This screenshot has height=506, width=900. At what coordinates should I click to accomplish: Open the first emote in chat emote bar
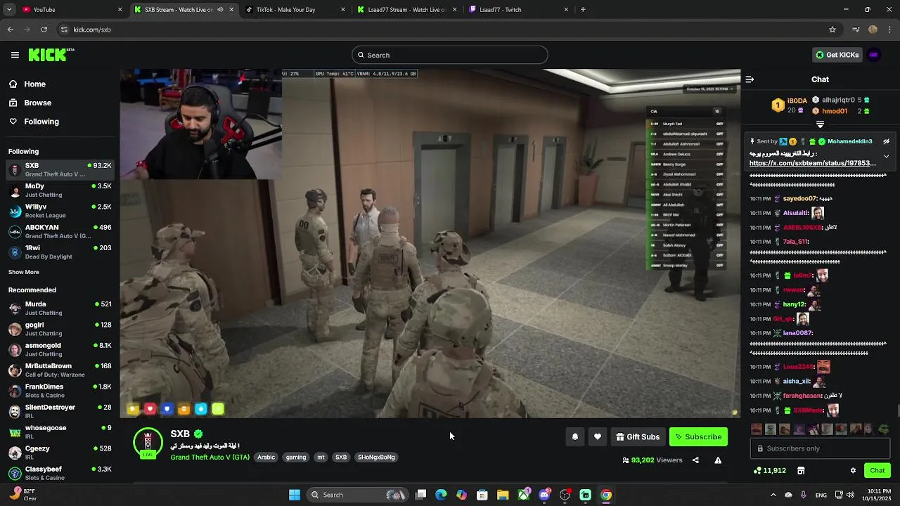[x=757, y=429]
